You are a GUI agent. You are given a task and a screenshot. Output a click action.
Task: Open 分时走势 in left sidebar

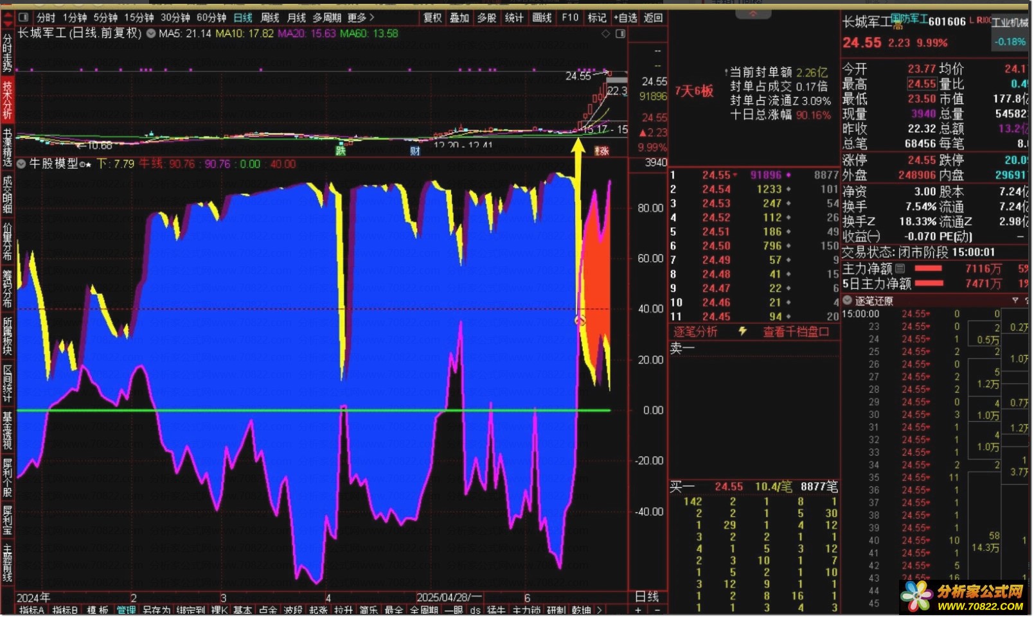pyautogui.click(x=7, y=52)
